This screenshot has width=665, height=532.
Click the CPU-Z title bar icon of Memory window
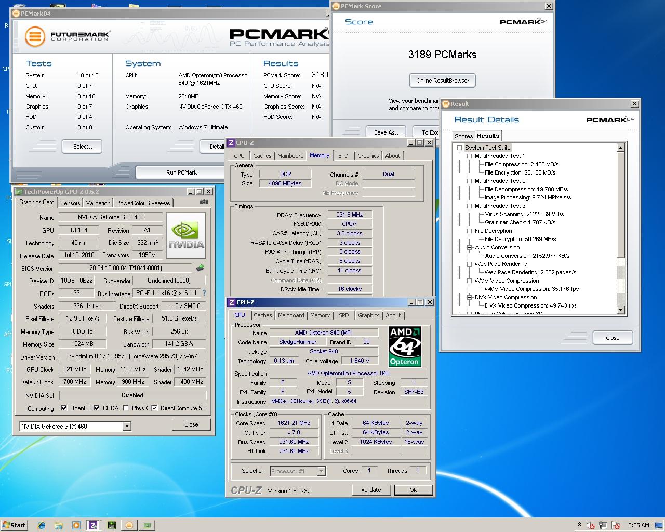click(232, 143)
